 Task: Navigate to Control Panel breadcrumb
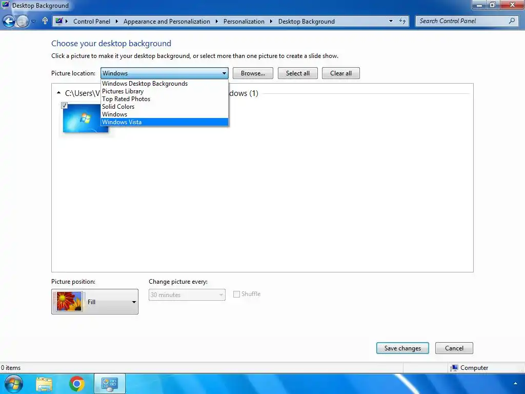tap(91, 22)
